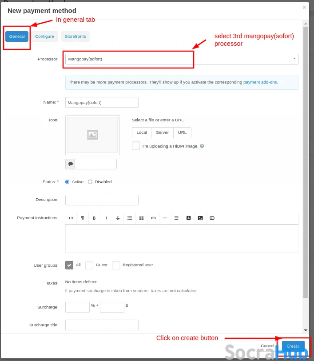Screen dimensions: 314x361
Task: Choose Local file upload button
Action: tap(142, 132)
